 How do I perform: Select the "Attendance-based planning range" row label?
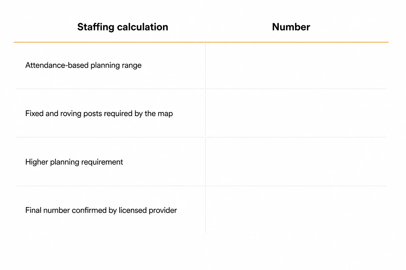pos(83,65)
